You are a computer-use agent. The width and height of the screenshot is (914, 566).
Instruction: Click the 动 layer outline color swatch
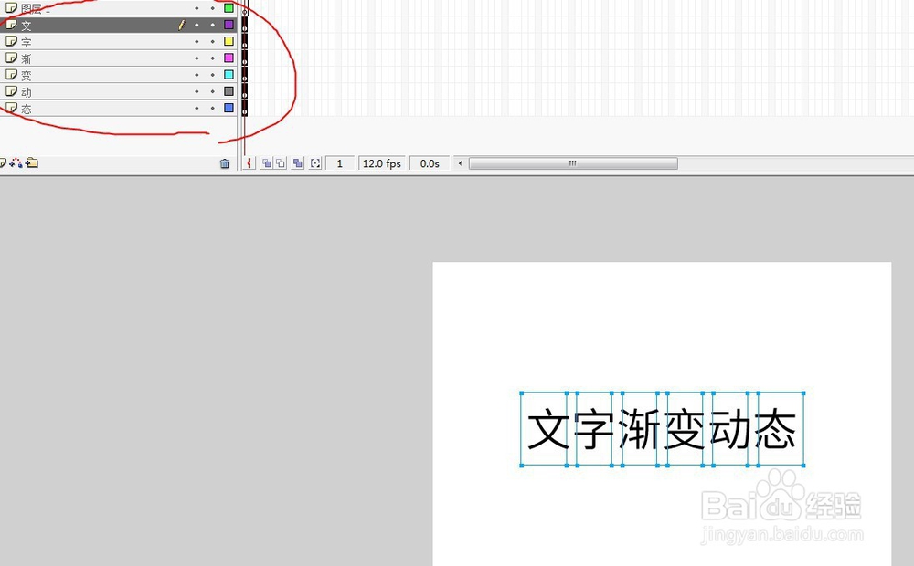[x=228, y=90]
